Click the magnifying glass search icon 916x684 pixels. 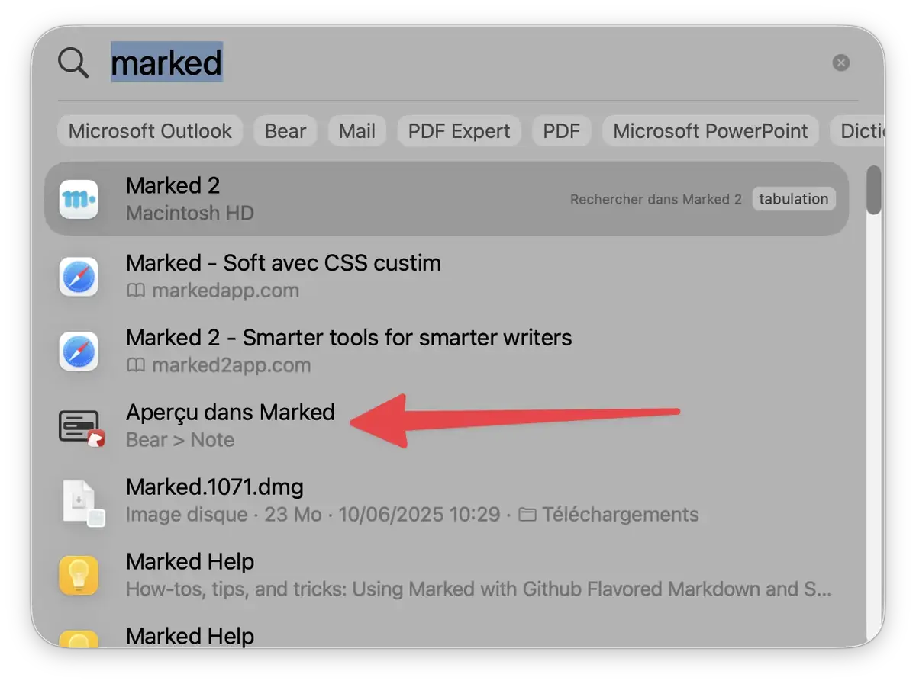(73, 63)
